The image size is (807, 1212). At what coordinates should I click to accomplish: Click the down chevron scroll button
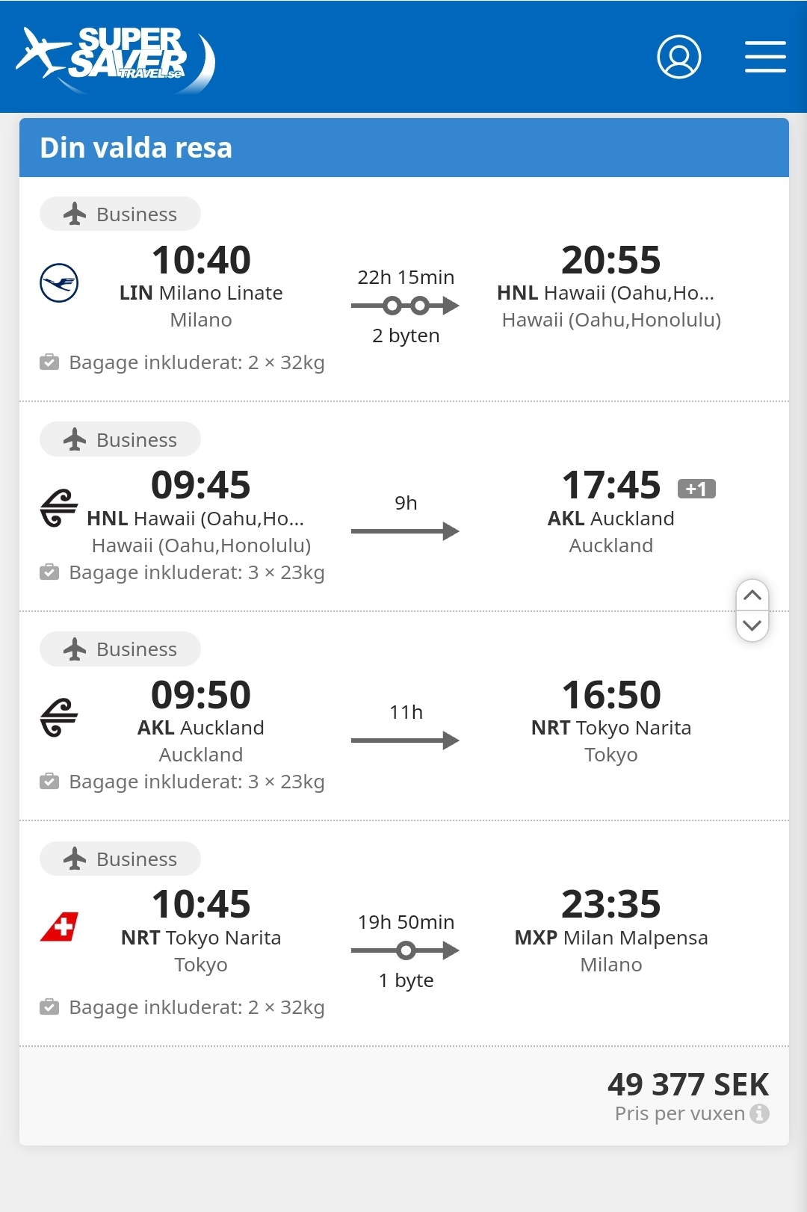752,625
